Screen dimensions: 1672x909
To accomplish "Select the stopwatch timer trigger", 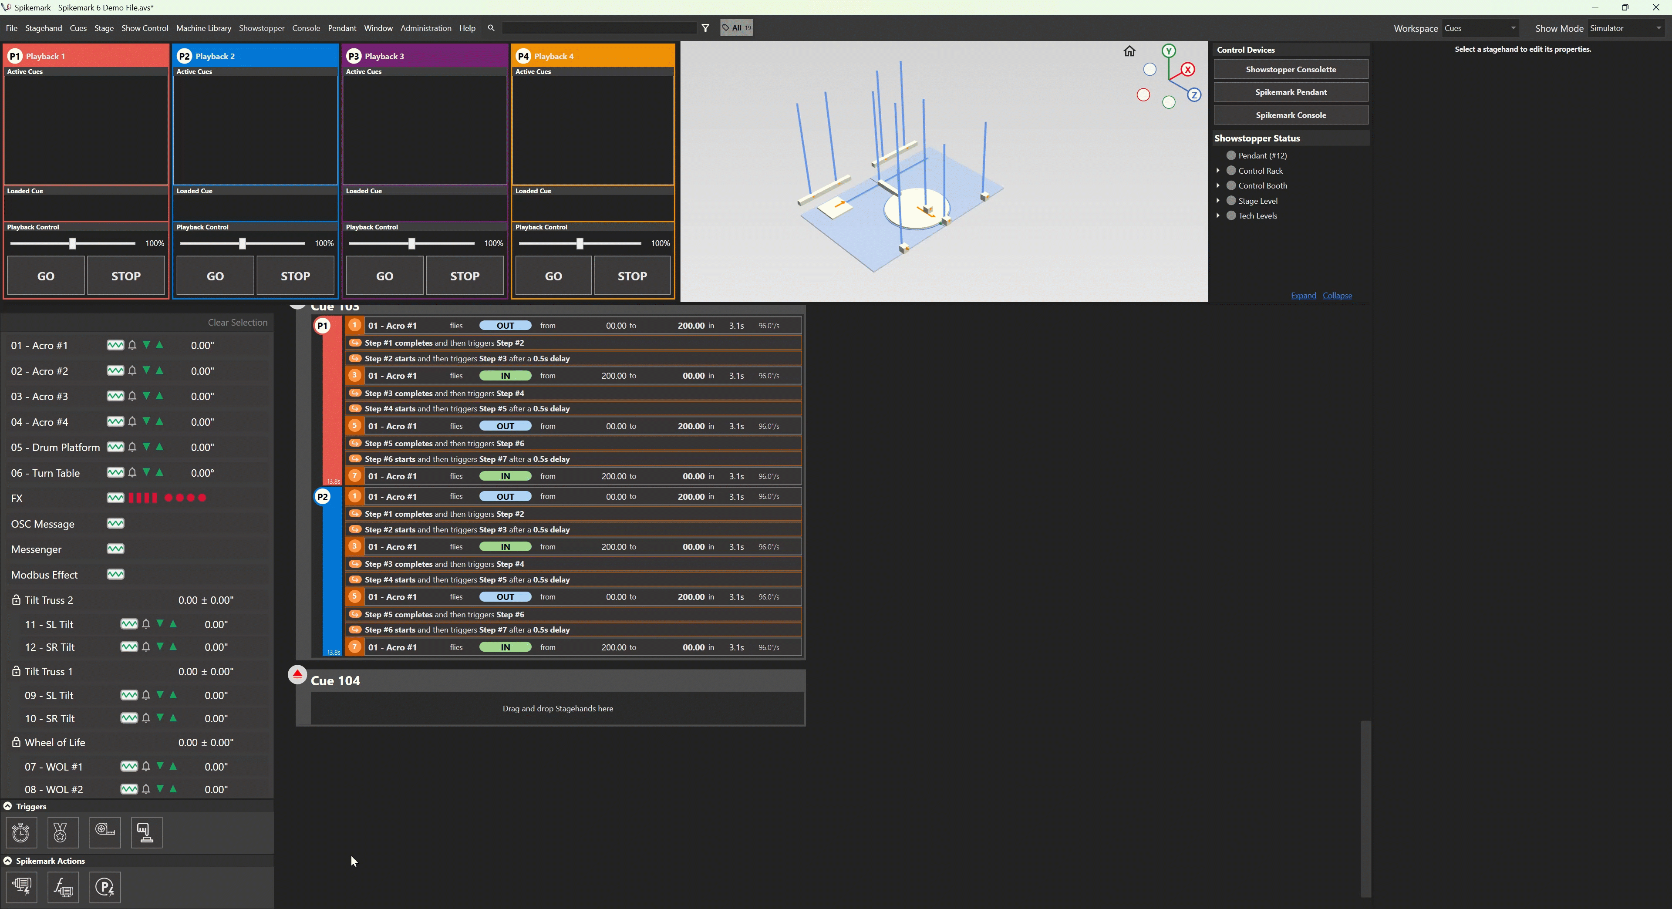I will (x=21, y=832).
